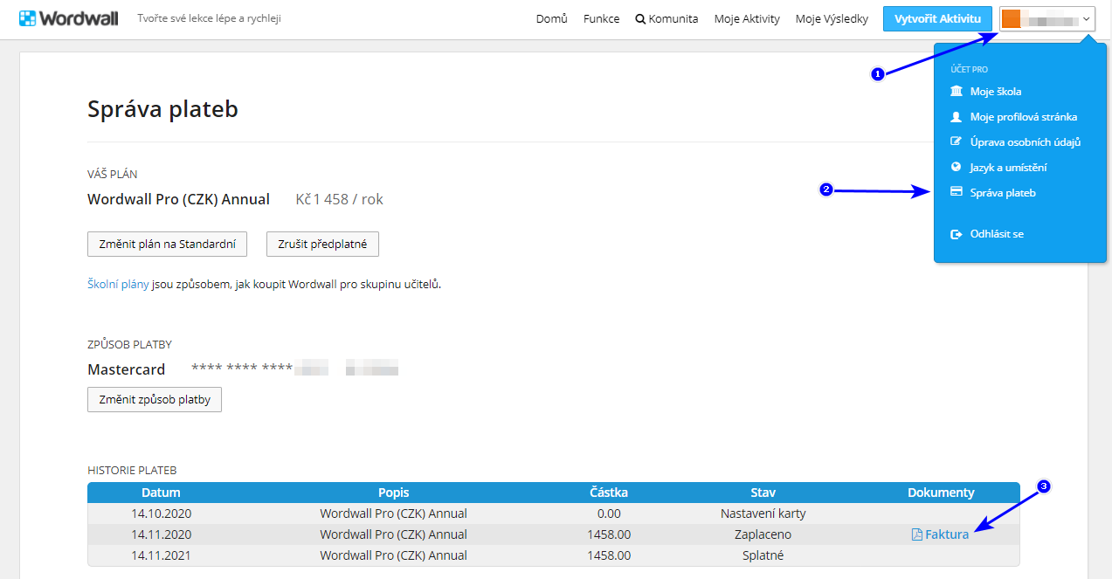Viewport: 1112px width, 579px height.
Task: Click the status Nastavení karty
Action: (763, 514)
